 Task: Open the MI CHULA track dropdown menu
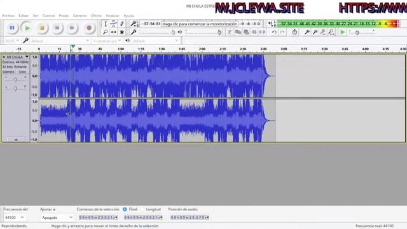coord(18,57)
